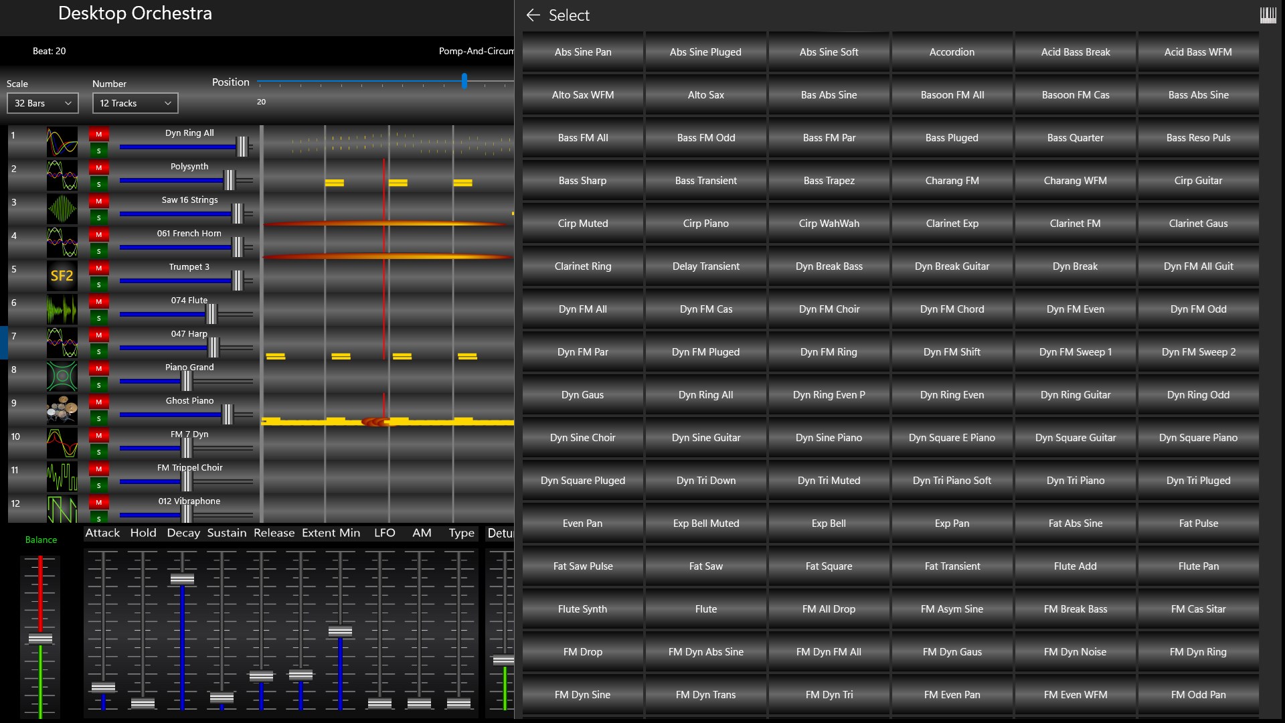
Task: Click the piano keyboard icon in top right corner
Action: pos(1270,15)
